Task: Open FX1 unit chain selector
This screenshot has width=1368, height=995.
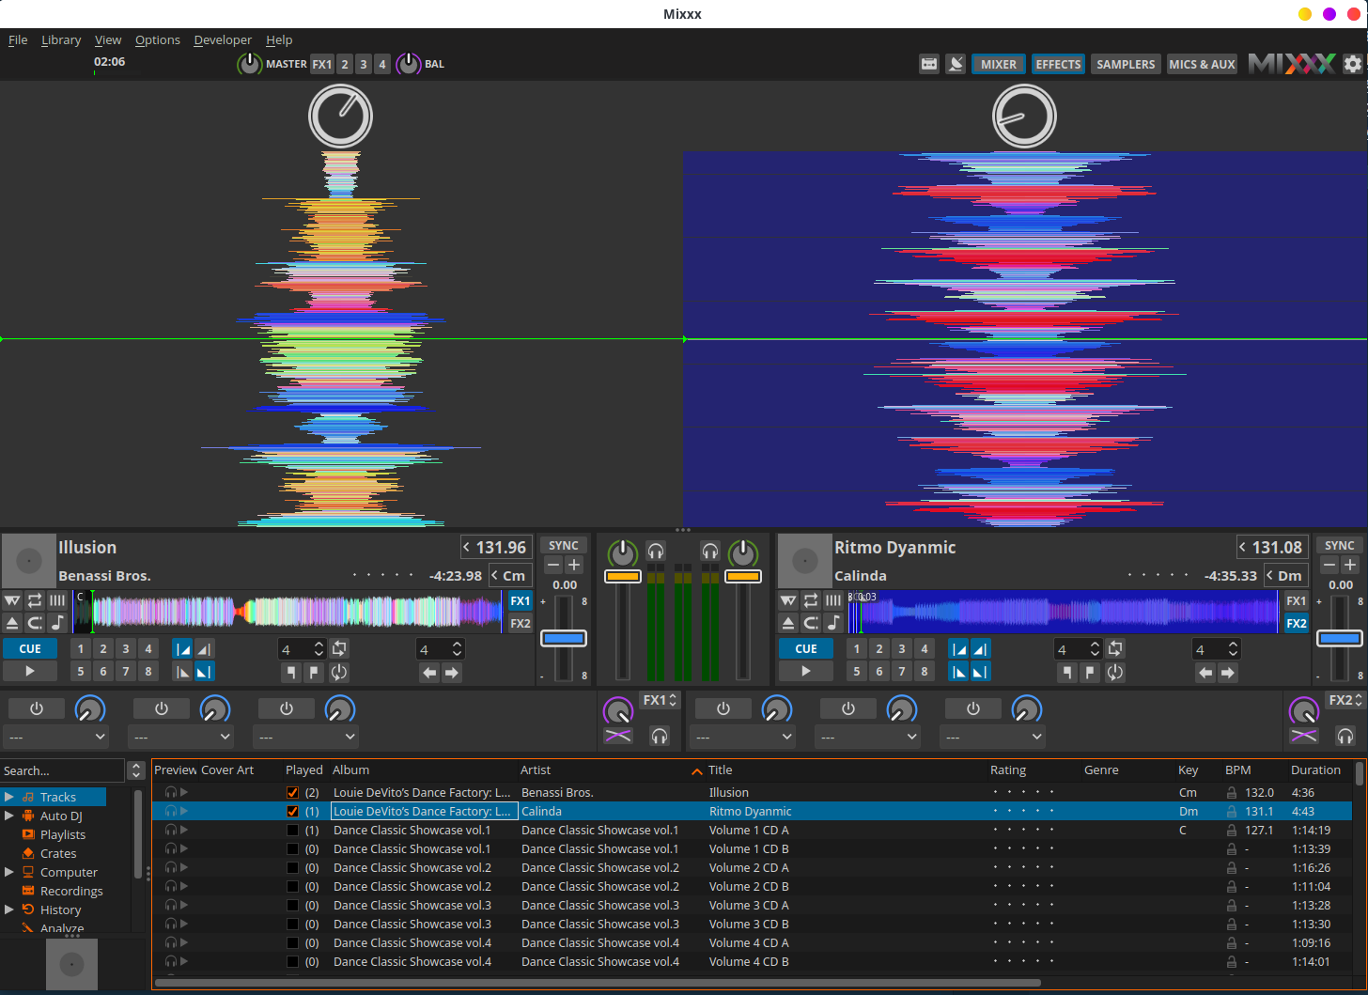Action: 660,700
